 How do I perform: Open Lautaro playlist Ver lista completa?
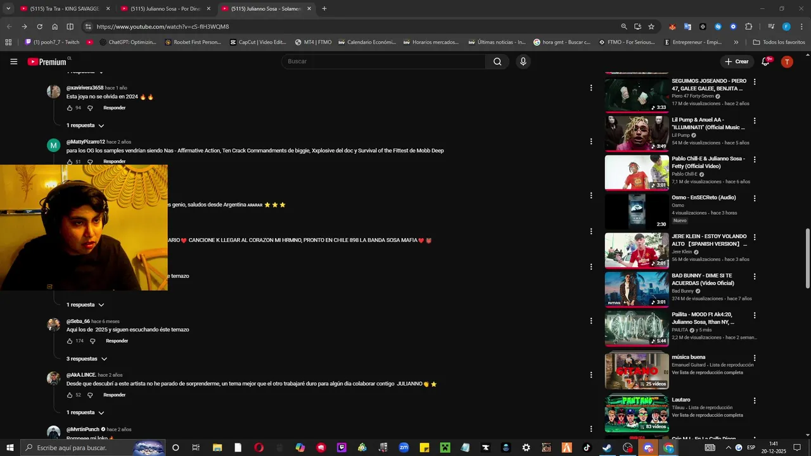click(x=707, y=415)
